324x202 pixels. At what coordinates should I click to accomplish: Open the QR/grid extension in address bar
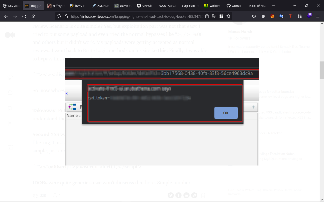tap(221, 16)
